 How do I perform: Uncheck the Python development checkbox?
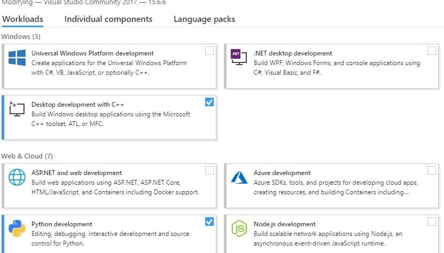(x=209, y=222)
